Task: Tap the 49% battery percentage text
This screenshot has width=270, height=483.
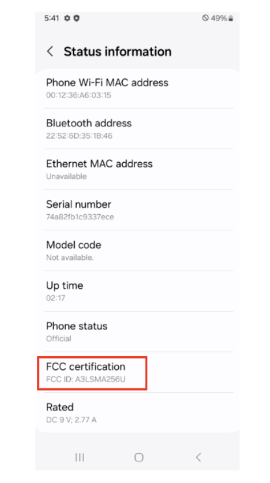Action: [x=219, y=18]
